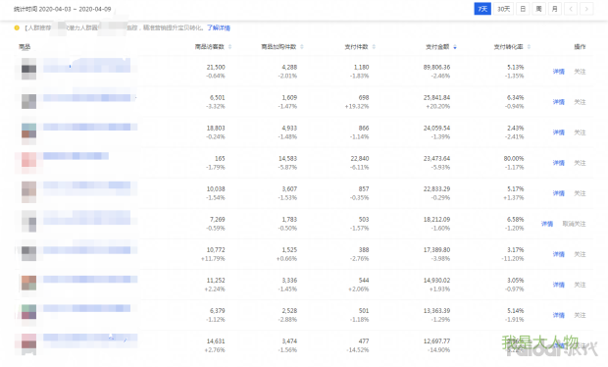This screenshot has width=608, height=367.
Task: Sort by 支付转化率 column arrow
Action: 529,47
